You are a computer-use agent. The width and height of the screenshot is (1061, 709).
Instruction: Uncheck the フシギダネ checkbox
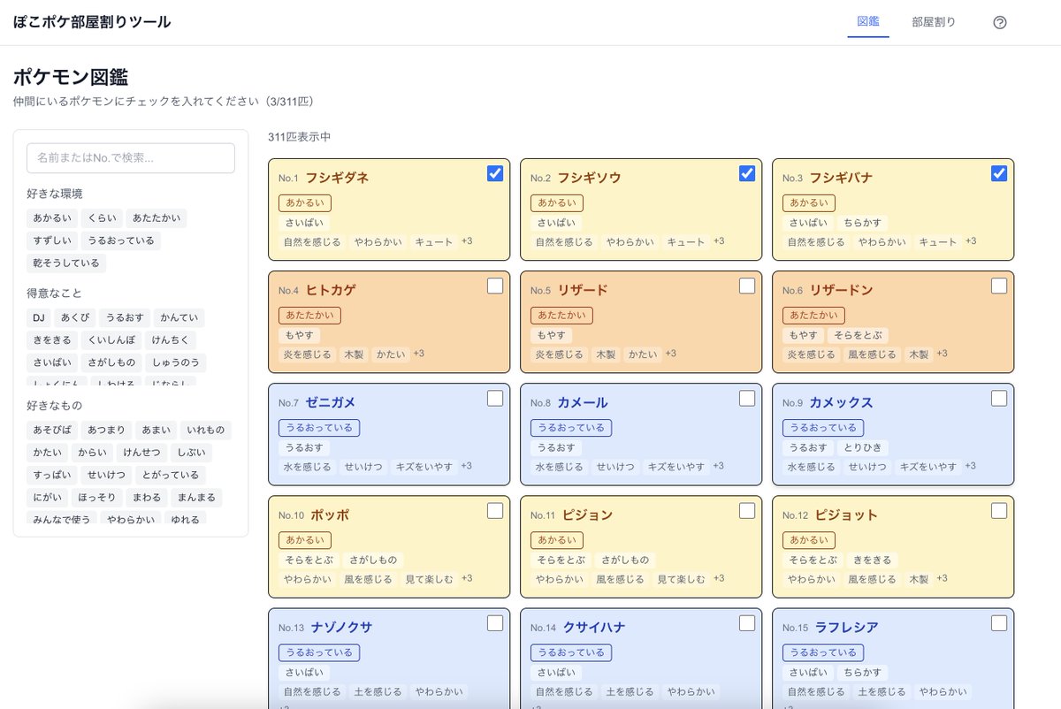pos(495,173)
